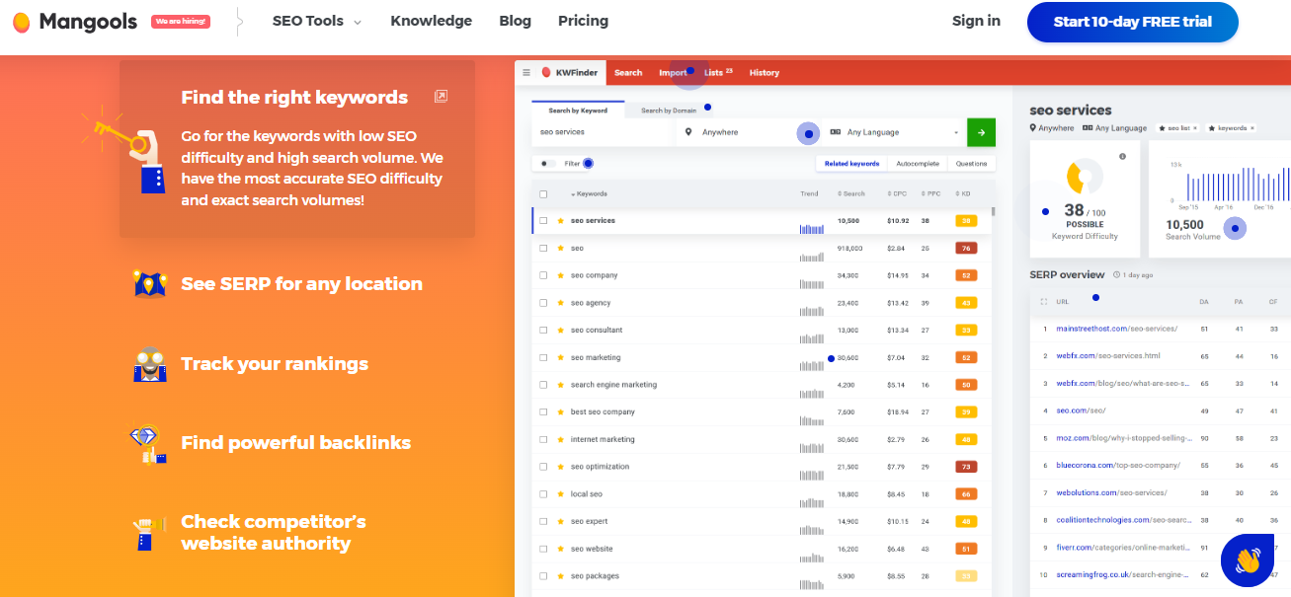The height and width of the screenshot is (597, 1291).
Task: Click the star icon beside 'seo agency'
Action: pos(561,303)
